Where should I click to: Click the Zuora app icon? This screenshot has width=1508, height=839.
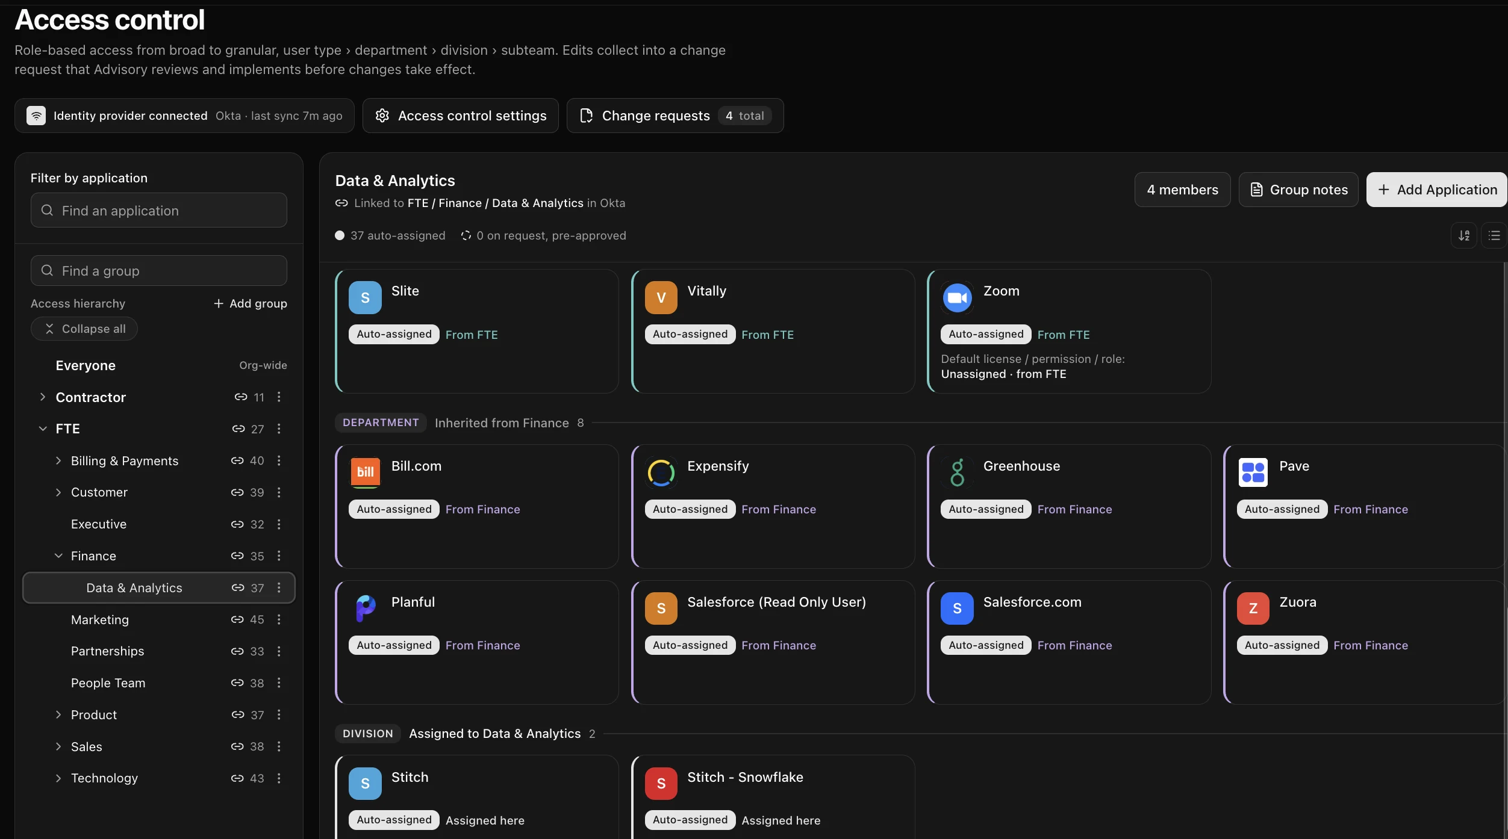coord(1253,608)
